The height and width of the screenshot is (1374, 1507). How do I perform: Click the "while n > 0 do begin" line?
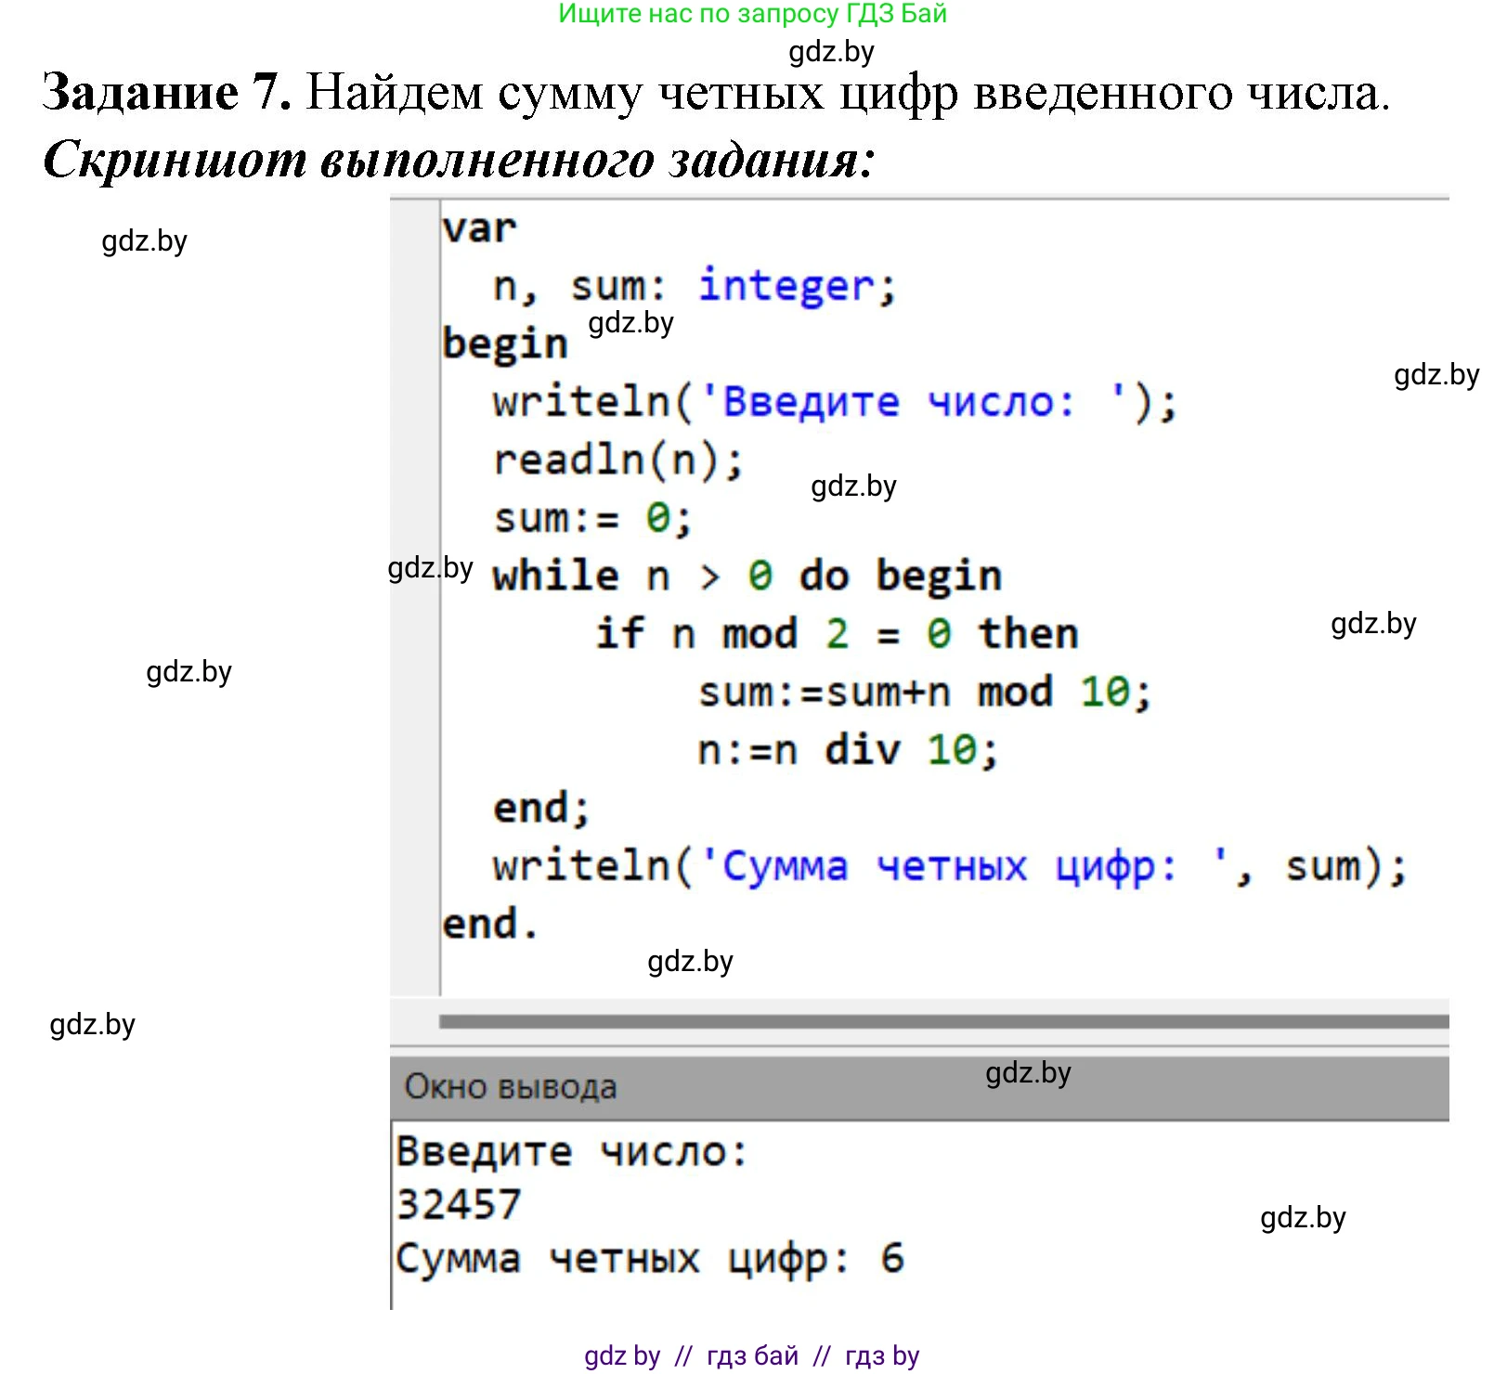pyautogui.click(x=747, y=577)
